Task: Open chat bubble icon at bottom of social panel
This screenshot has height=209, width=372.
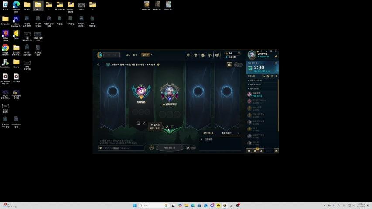Action: [x=249, y=151]
